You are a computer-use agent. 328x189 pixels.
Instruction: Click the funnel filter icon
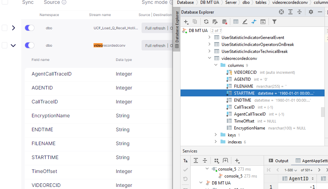pos(274,22)
